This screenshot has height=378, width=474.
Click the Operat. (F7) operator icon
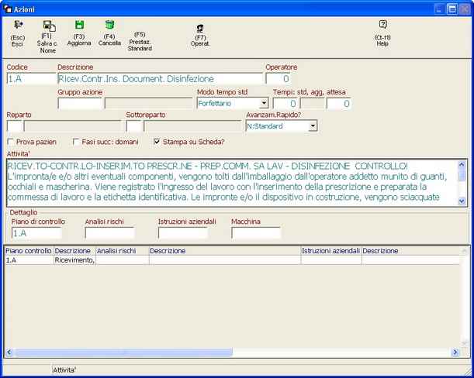tap(200, 29)
